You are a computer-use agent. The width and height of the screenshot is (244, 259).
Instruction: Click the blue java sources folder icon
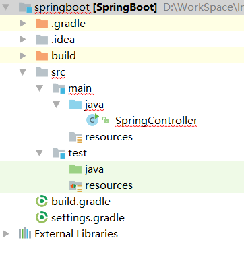click(x=75, y=105)
